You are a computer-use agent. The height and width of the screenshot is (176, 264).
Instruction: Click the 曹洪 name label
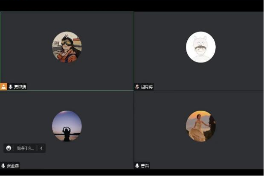click(145, 166)
